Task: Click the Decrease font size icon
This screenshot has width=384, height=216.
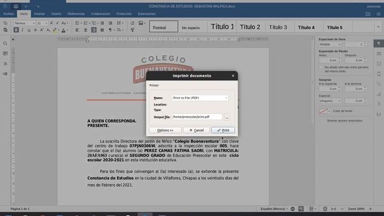Action: 58,23
